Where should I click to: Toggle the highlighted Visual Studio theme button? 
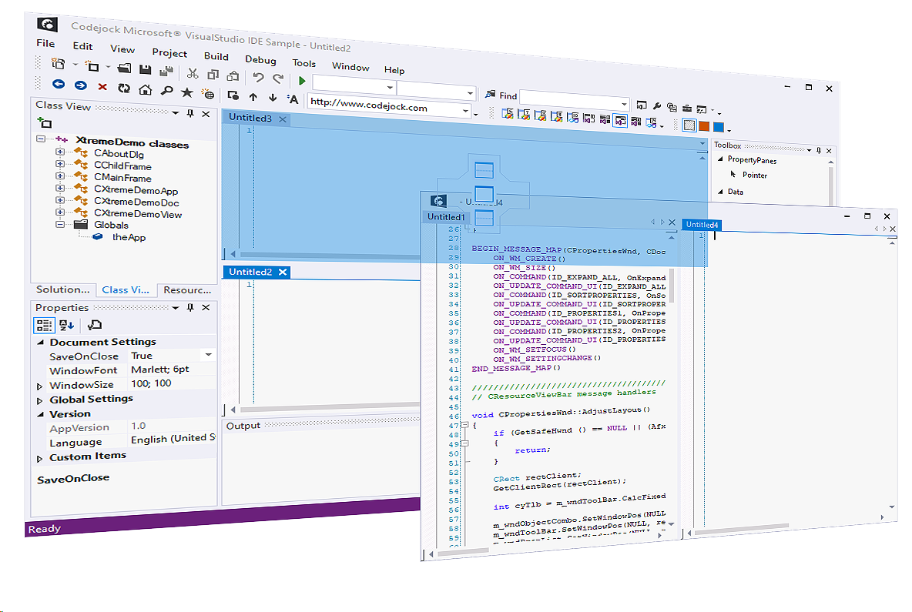(x=621, y=120)
